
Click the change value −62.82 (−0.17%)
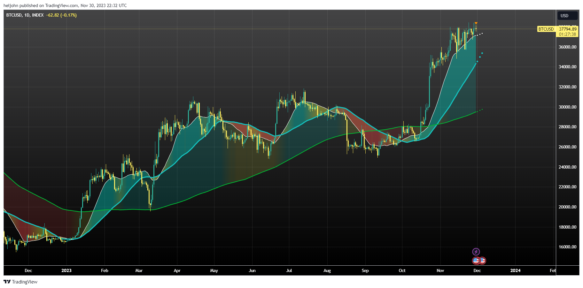tap(61, 15)
